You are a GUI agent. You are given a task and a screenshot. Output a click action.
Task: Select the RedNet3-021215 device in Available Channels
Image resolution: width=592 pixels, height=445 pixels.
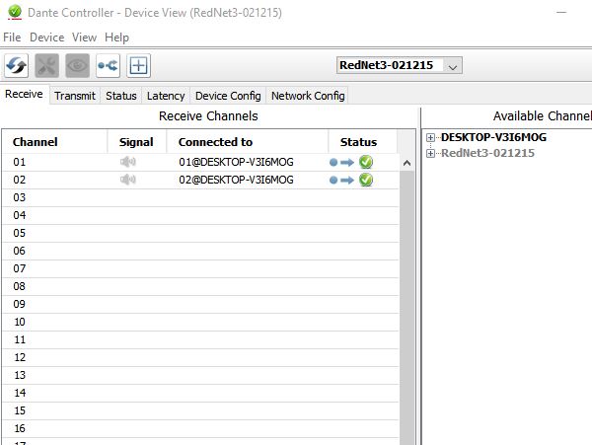[487, 153]
